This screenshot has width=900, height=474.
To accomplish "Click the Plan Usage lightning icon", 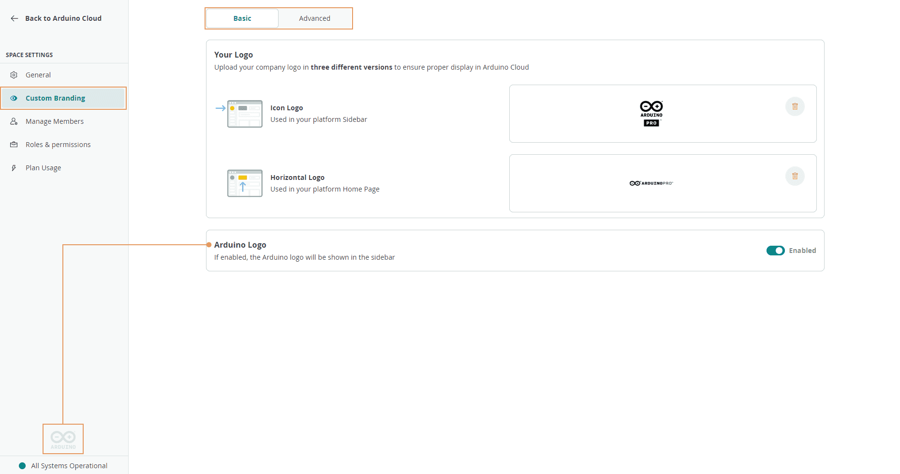I will pos(14,168).
